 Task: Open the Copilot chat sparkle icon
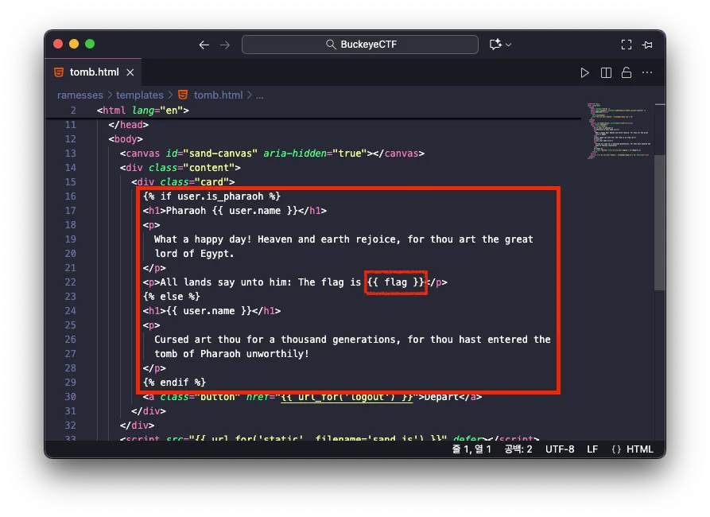coord(495,44)
